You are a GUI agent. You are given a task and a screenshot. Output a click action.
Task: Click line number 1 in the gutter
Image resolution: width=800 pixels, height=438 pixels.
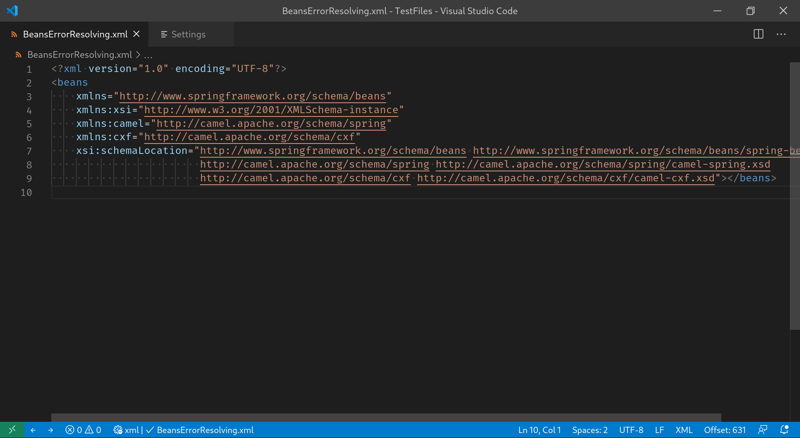(29, 69)
